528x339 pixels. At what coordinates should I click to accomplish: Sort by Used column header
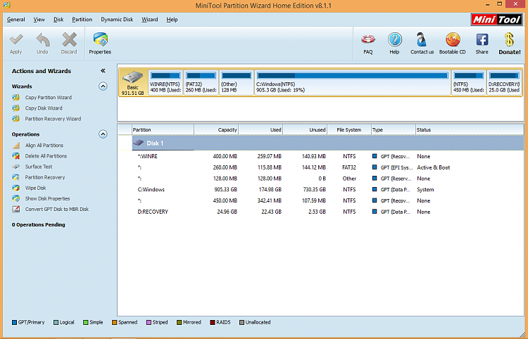click(x=260, y=130)
